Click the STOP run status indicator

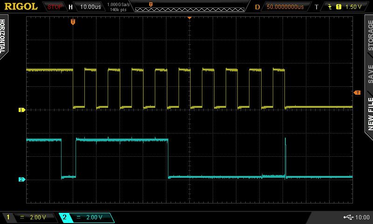pyautogui.click(x=55, y=7)
